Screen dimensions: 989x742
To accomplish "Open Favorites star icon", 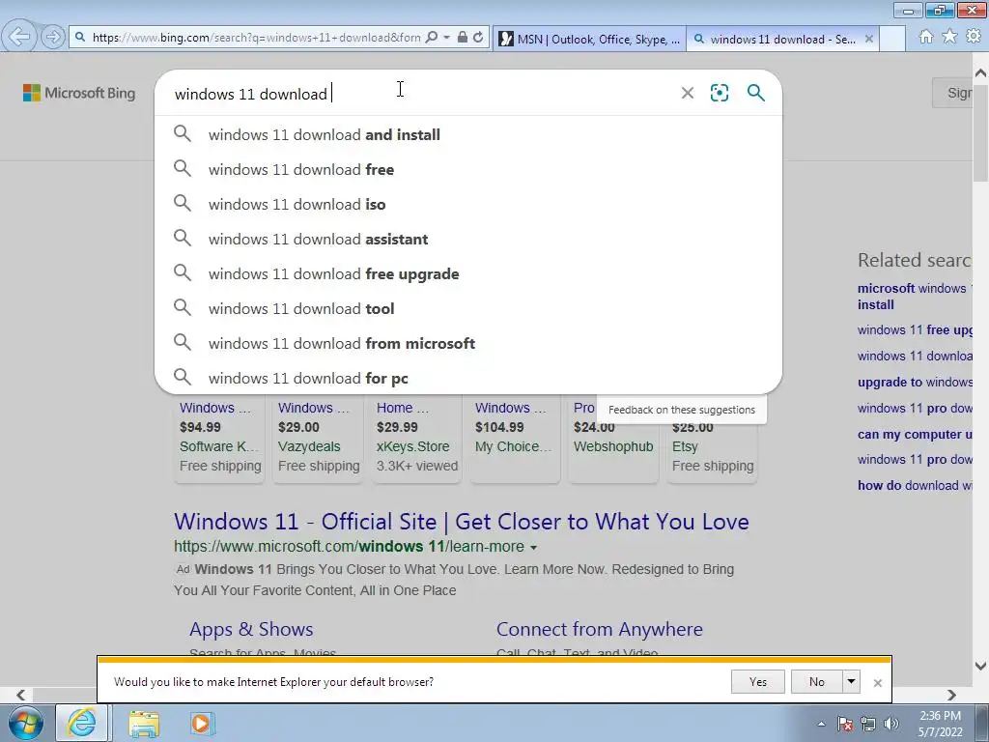I will point(949,37).
